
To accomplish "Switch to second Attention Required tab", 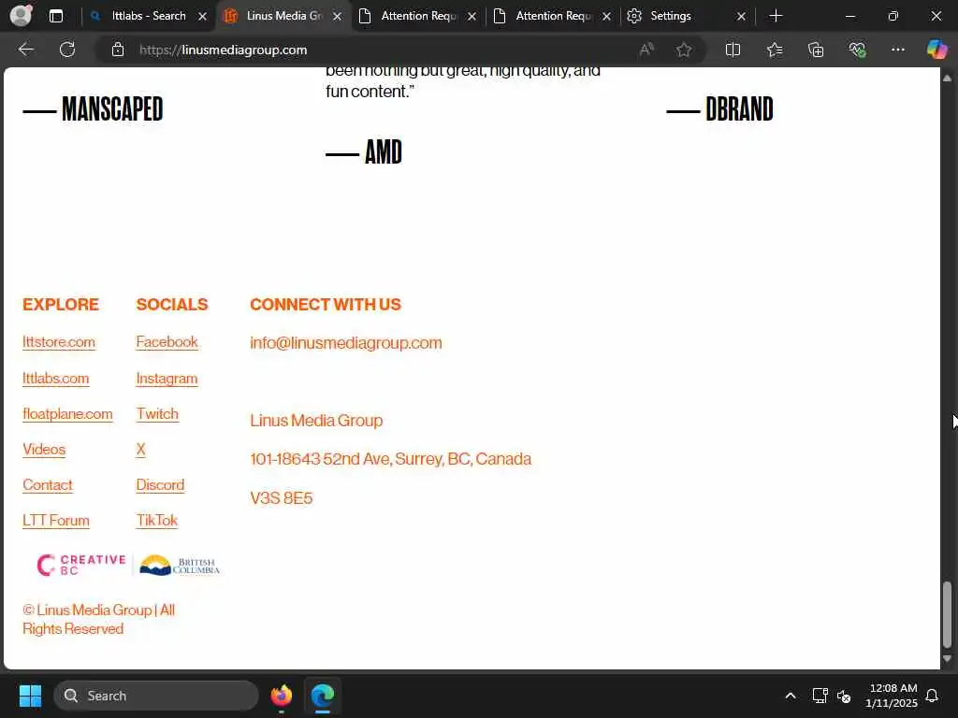I will coord(553,16).
